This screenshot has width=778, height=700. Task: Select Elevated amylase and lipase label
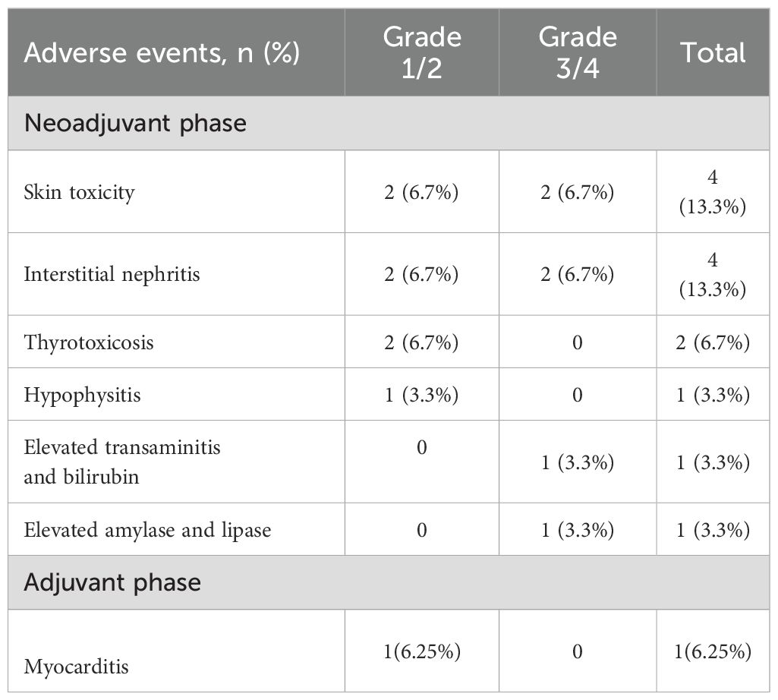147,530
